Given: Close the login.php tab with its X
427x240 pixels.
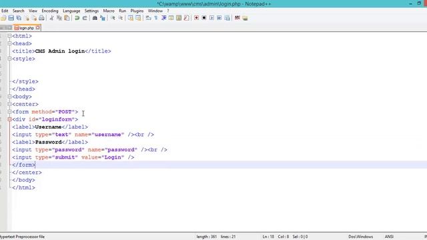Looking at the screenshot, I should click(37, 28).
